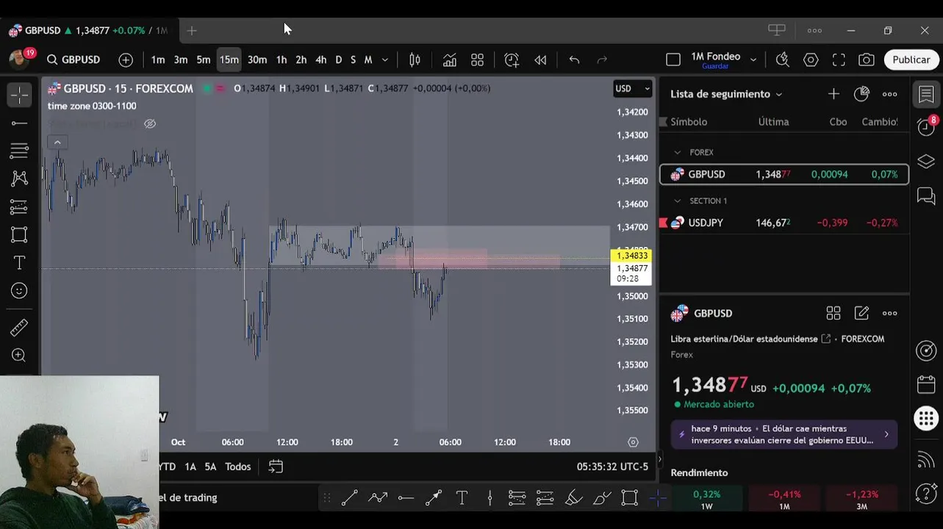Select the crosshair cursor in left toolbar
943x529 pixels.
click(19, 95)
